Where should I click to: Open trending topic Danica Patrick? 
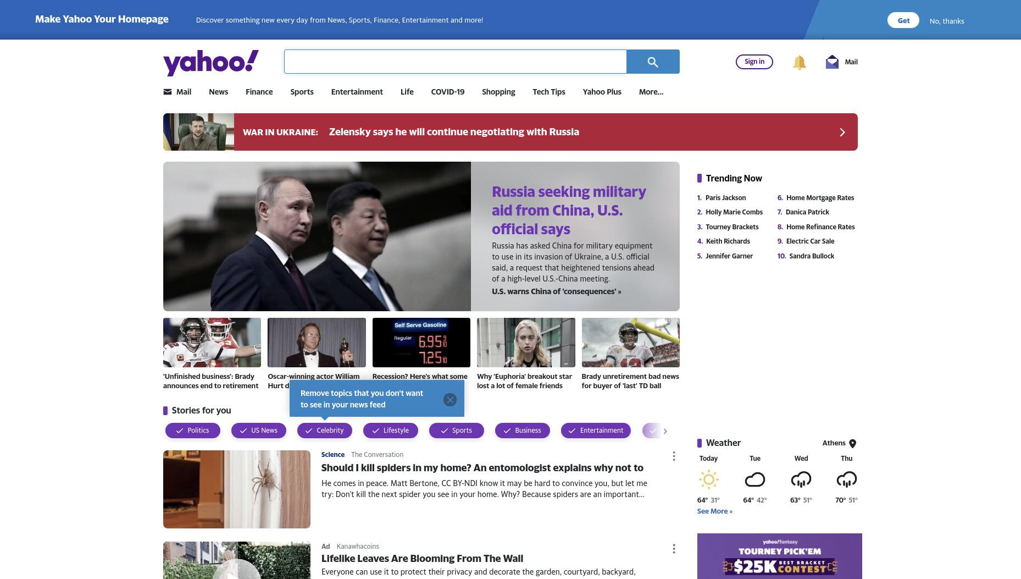pyautogui.click(x=807, y=212)
